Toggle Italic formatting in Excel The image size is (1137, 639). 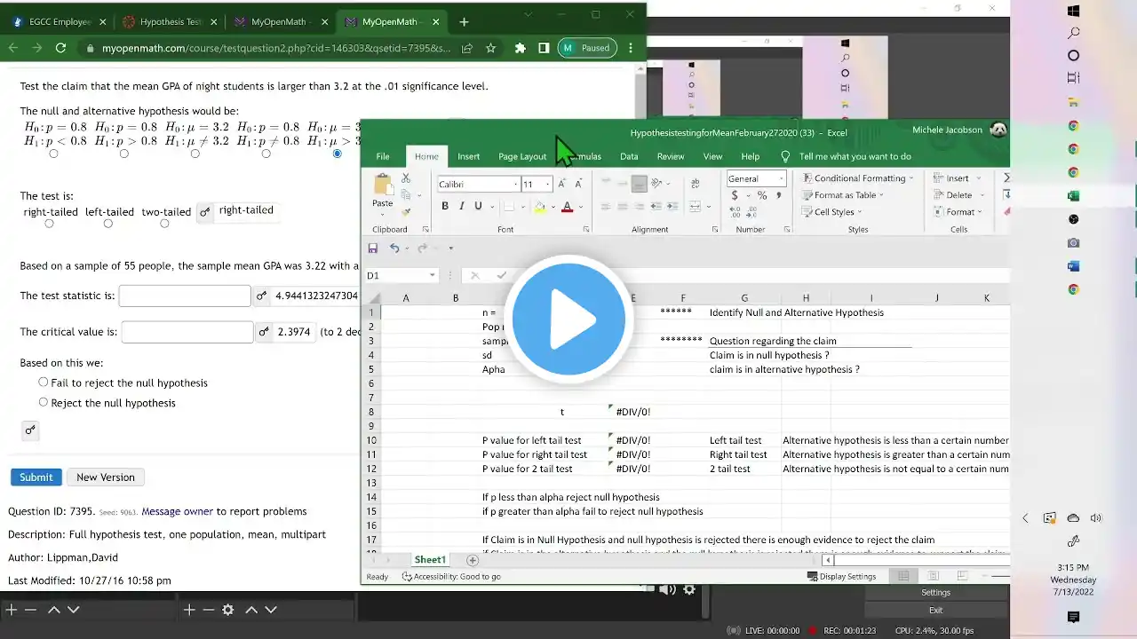(462, 207)
